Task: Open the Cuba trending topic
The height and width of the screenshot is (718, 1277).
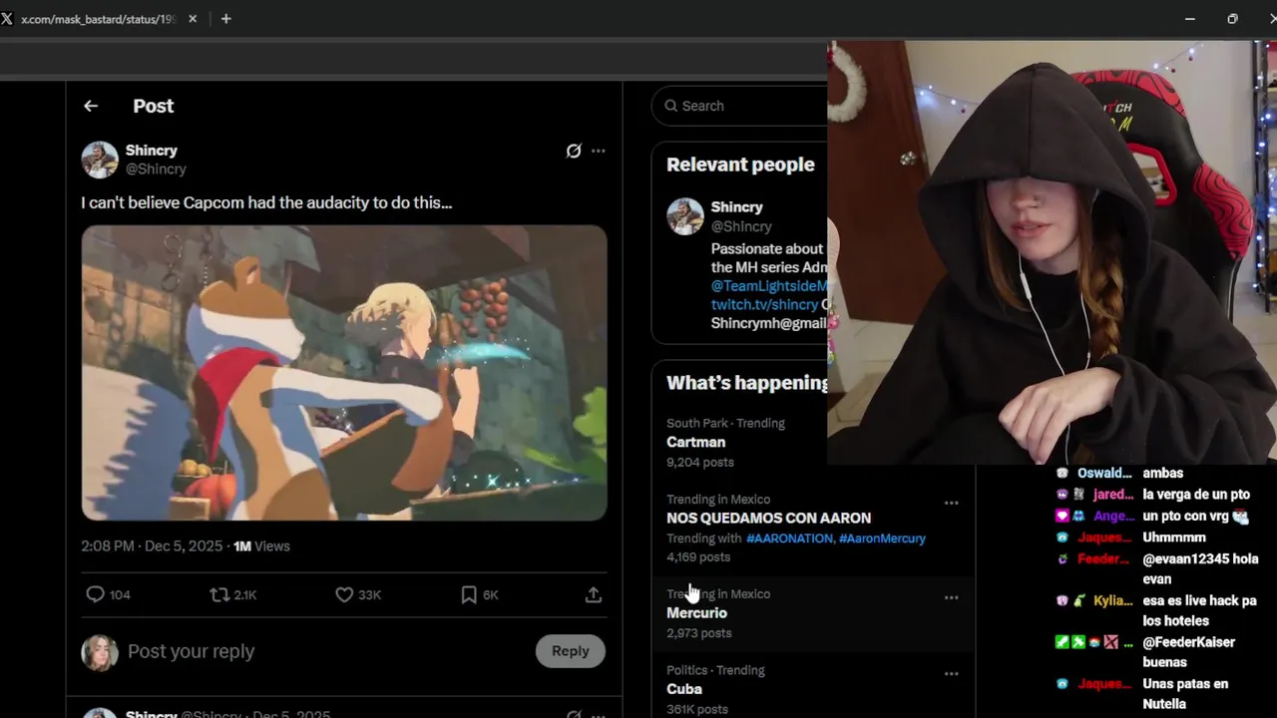Action: (684, 689)
